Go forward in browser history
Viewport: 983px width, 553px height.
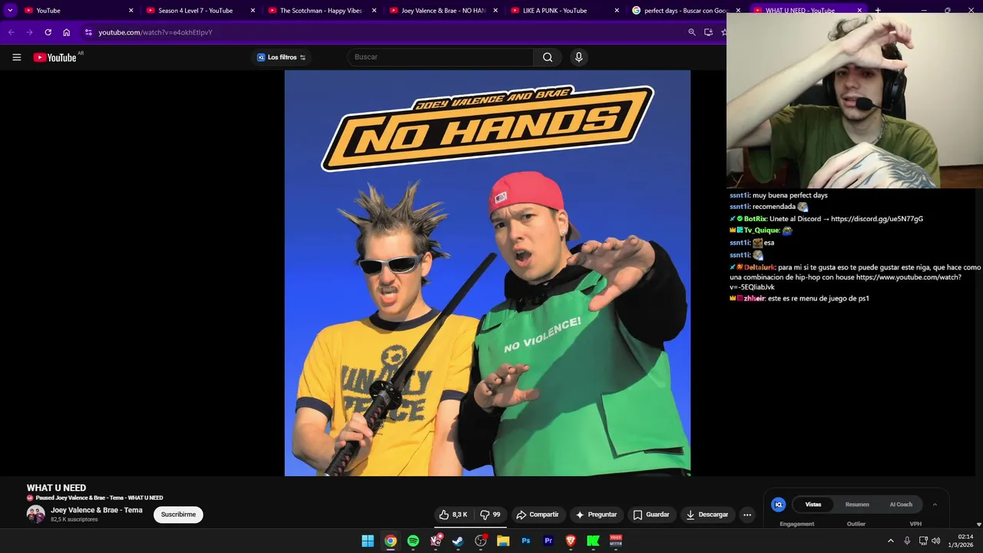click(29, 32)
